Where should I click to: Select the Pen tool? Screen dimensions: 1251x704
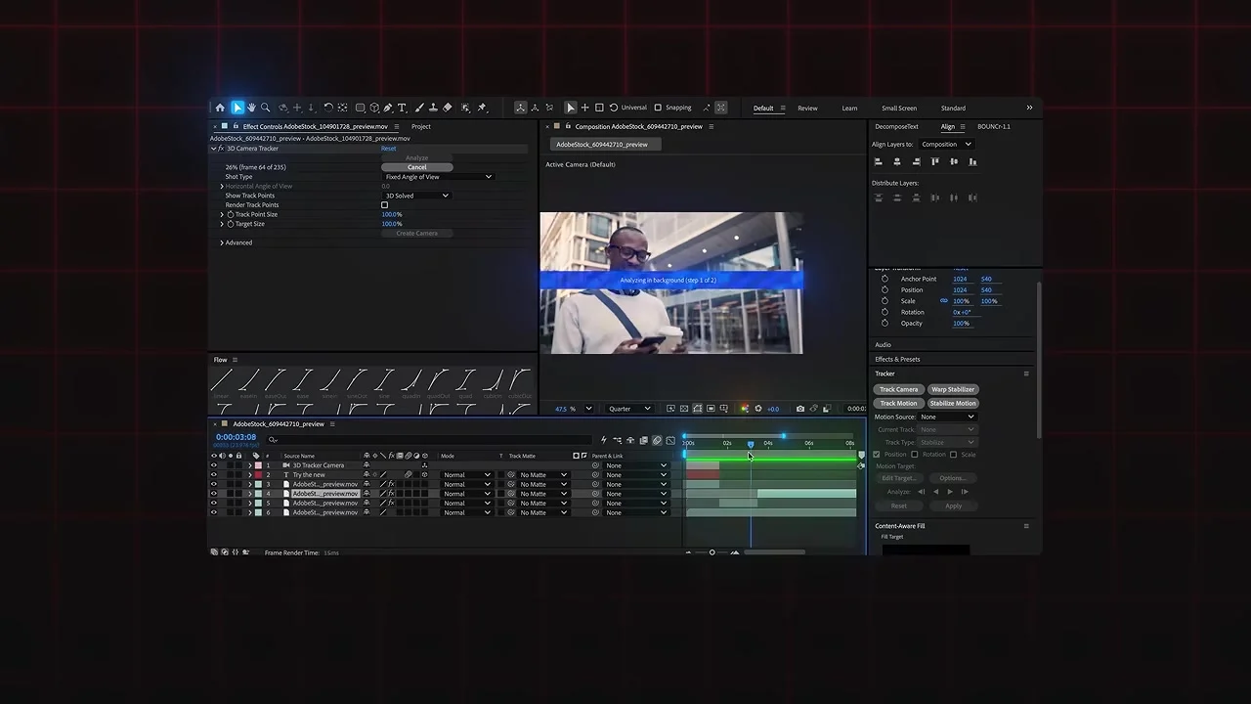click(388, 108)
